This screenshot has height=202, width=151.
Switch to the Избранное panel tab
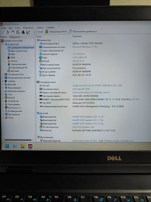(x=15, y=37)
